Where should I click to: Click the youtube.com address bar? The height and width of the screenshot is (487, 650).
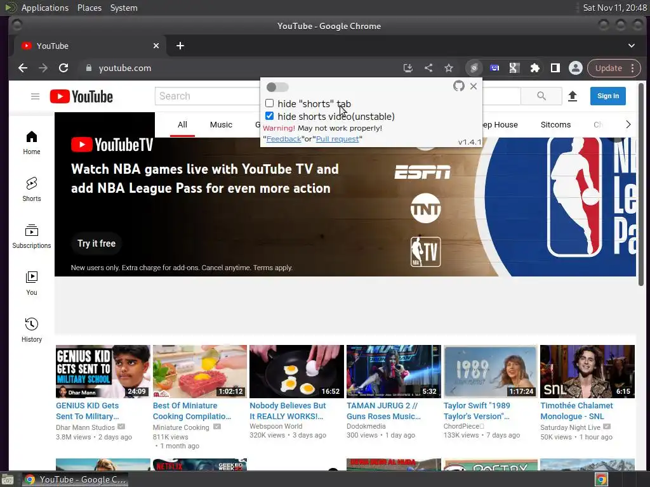[241, 68]
